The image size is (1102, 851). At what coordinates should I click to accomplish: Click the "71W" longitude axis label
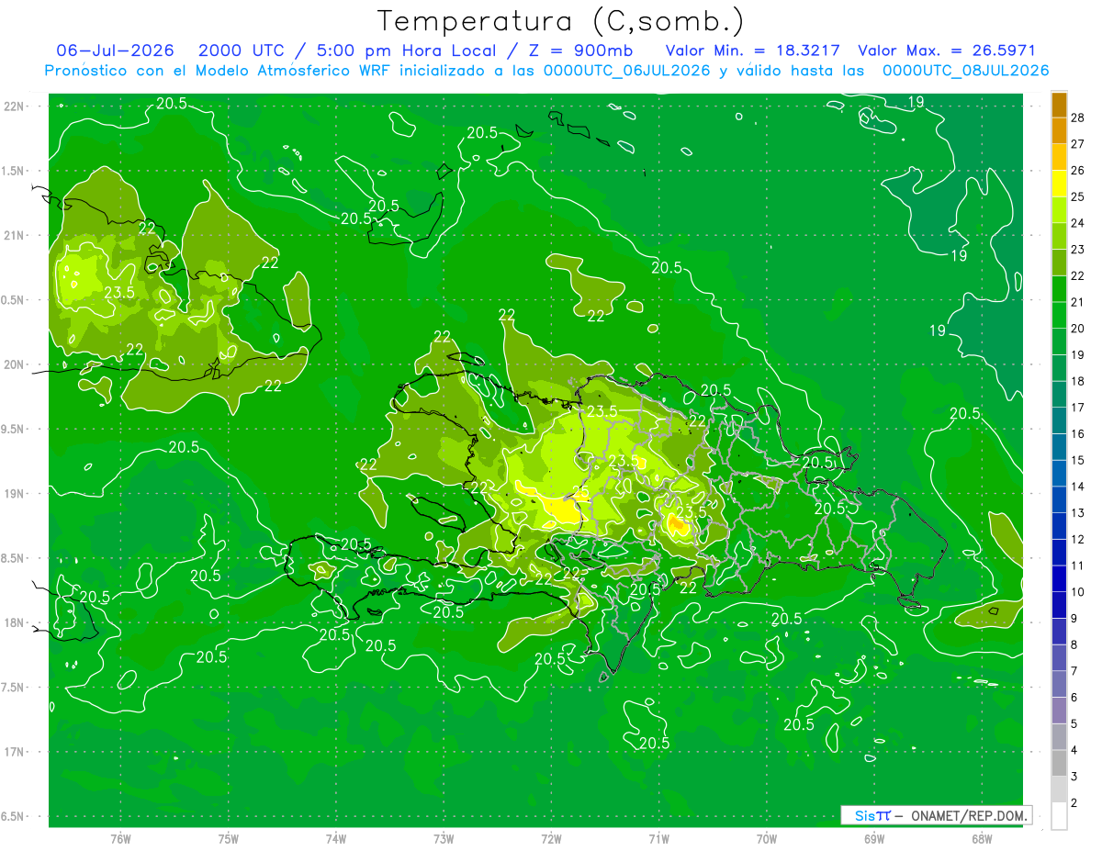658,839
